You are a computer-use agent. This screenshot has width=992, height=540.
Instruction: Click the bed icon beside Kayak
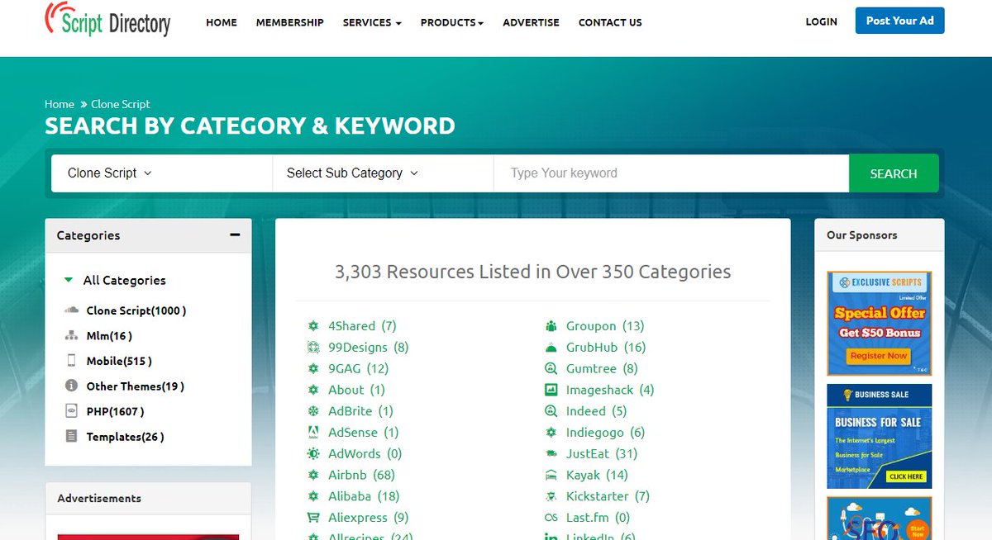point(551,476)
